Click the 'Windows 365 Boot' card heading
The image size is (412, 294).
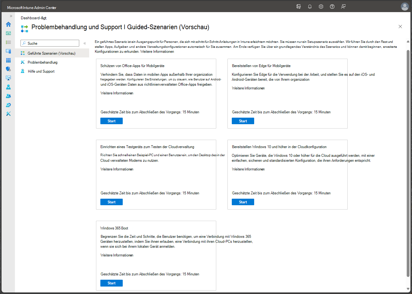click(114, 228)
